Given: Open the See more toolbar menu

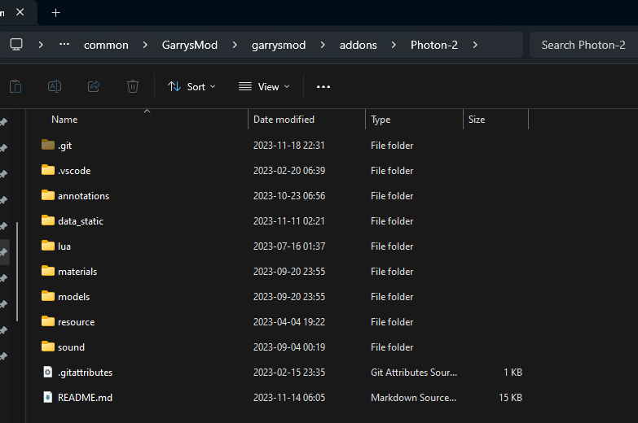Looking at the screenshot, I should pyautogui.click(x=323, y=86).
